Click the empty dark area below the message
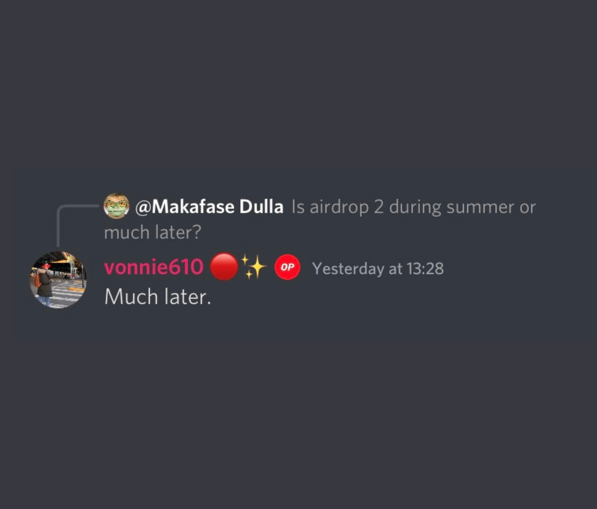This screenshot has height=509, width=597. [298, 423]
